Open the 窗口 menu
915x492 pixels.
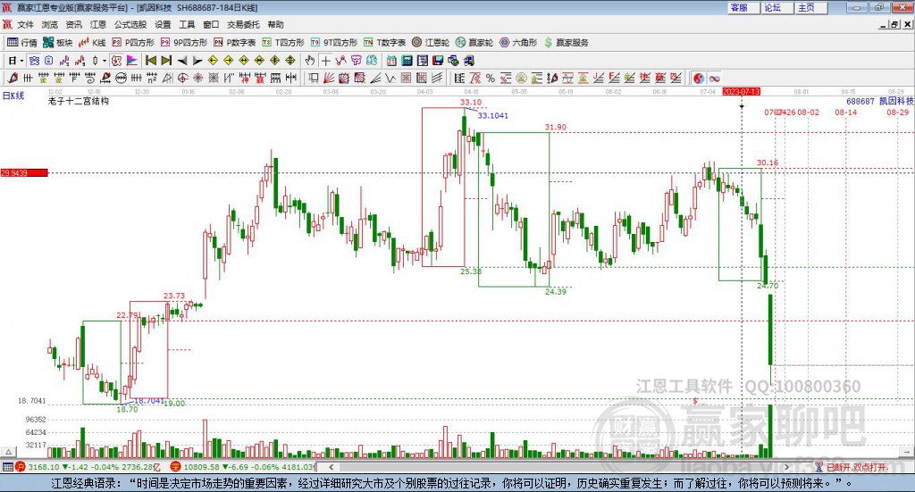tap(211, 24)
